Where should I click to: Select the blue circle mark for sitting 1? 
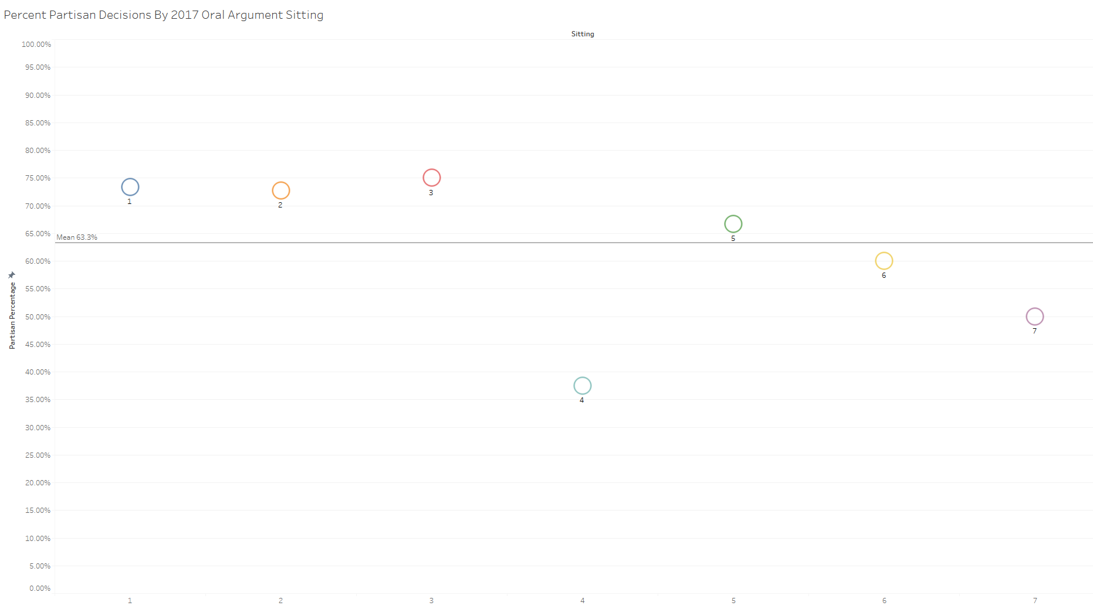130,187
